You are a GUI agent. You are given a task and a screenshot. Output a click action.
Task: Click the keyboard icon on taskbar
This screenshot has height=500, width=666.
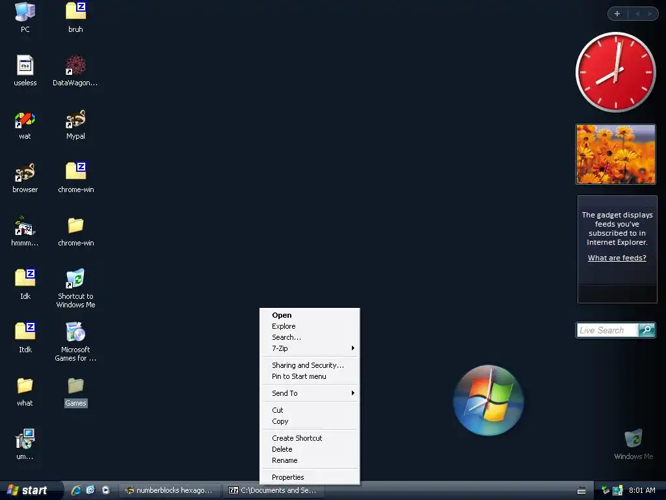point(581,491)
